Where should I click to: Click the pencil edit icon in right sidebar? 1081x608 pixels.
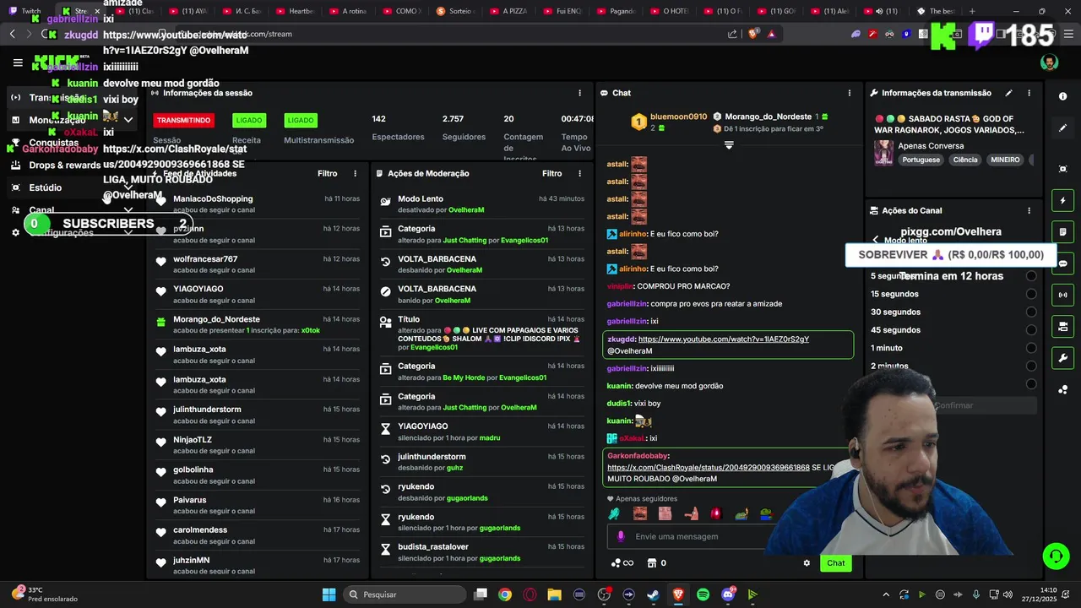1063,128
